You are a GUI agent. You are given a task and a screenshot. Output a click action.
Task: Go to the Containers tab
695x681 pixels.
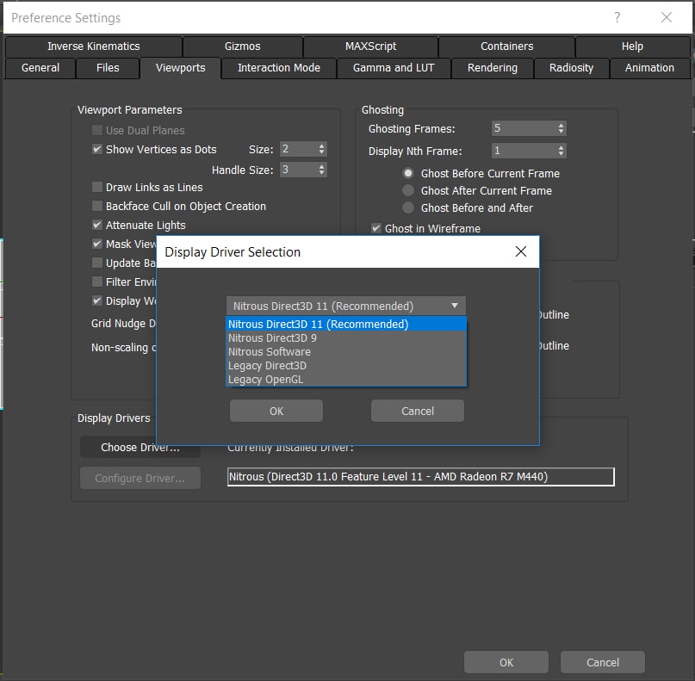pos(506,46)
